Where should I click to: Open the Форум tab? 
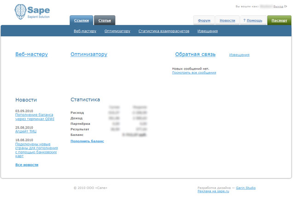click(x=204, y=20)
